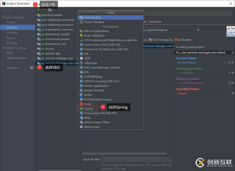Choose Hibernate framework

(x=110, y=63)
